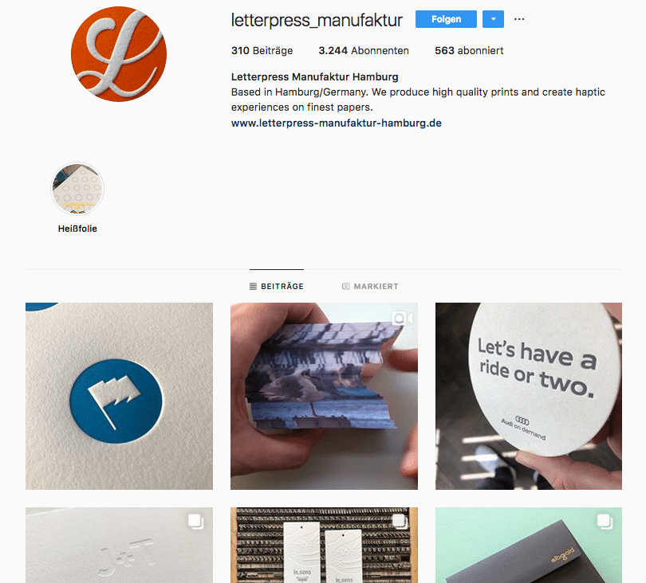Expand the suggested accounts dropdown arrow

click(x=493, y=19)
